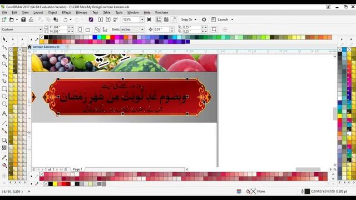Open the Layout menu
This screenshot has height=200, width=356.
pos(38,12)
